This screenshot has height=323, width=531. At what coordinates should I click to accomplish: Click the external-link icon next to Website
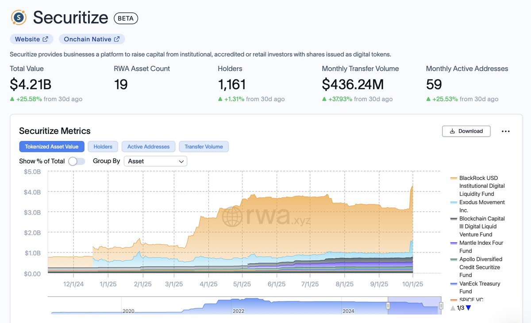(x=46, y=39)
